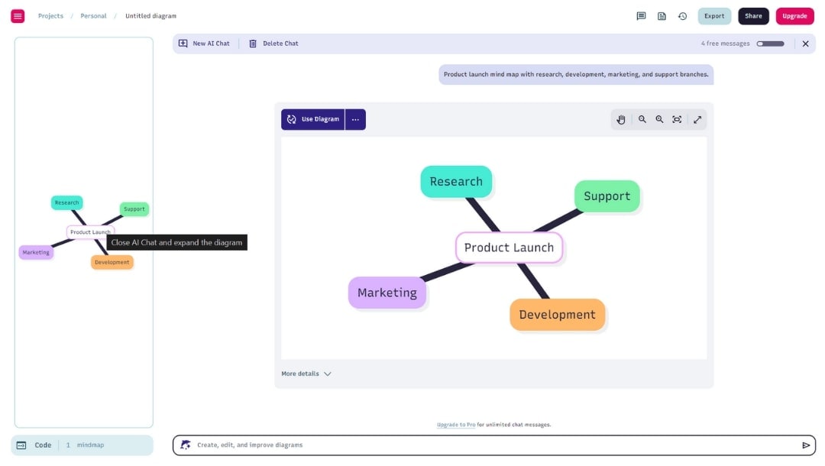Image resolution: width=825 pixels, height=466 pixels.
Task: Open the document notes icon
Action: (x=662, y=16)
